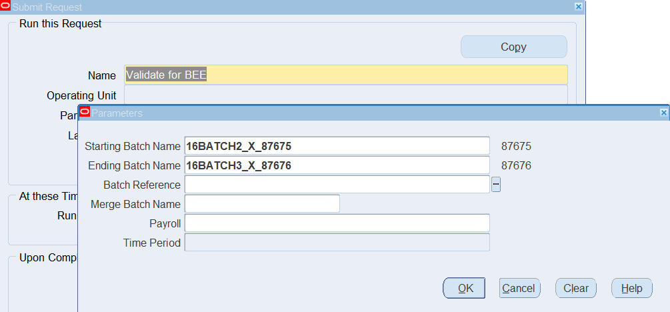Viewport: 670px width, 312px height.
Task: Click the Oracle icon in Parameters title bar
Action: (85, 113)
